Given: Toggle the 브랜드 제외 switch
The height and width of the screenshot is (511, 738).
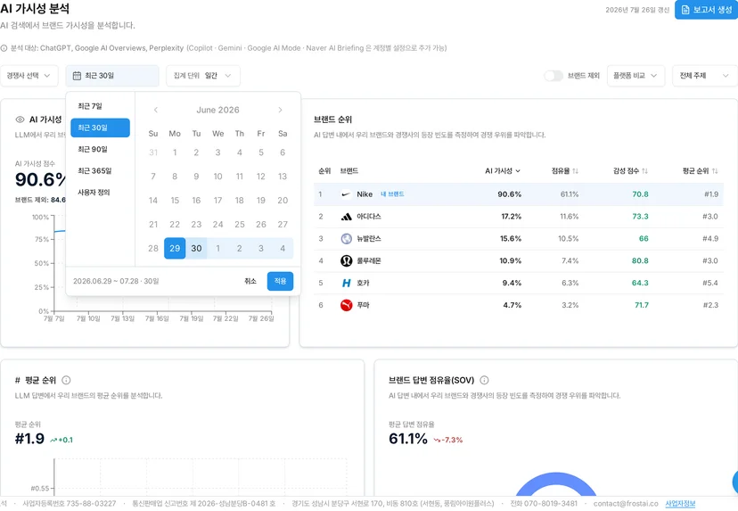Looking at the screenshot, I should (x=553, y=75).
